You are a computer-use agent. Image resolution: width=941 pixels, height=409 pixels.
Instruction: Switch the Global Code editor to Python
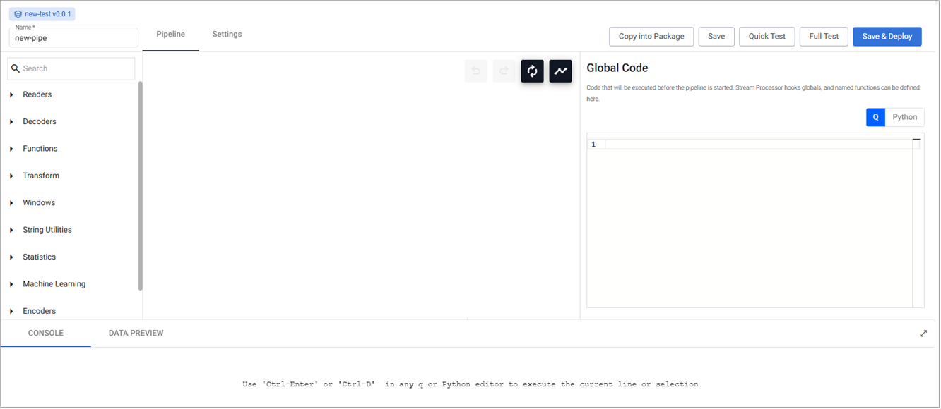click(904, 116)
